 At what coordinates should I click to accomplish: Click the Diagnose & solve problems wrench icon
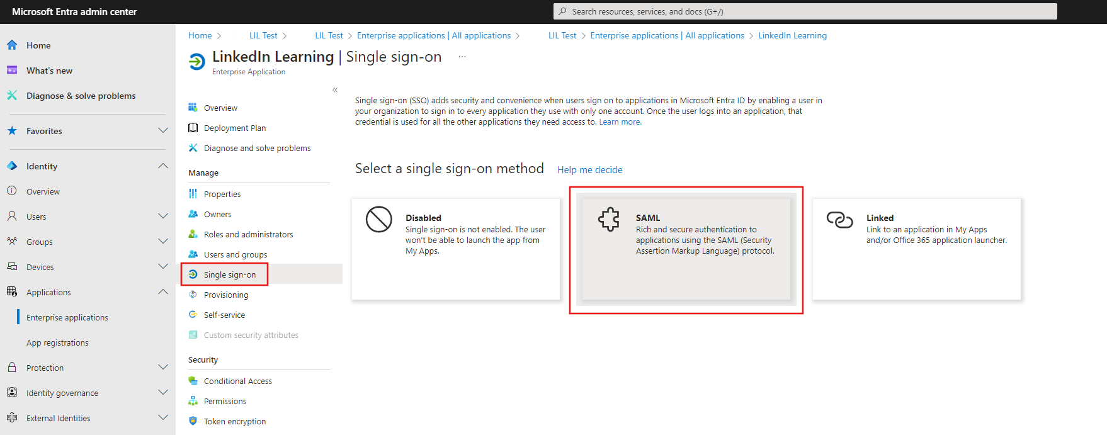(12, 96)
